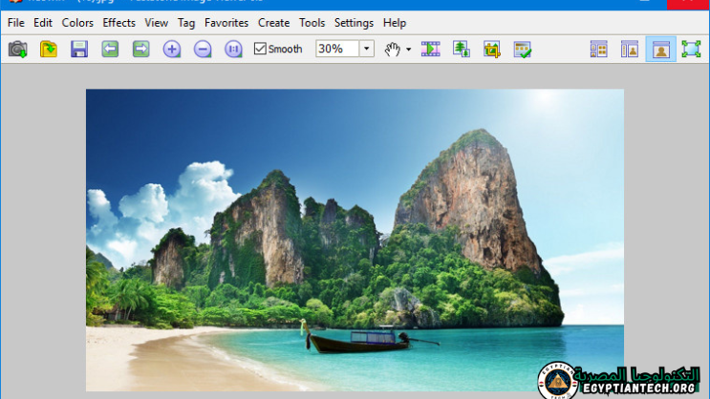Go to next image arrow icon
The width and height of the screenshot is (710, 399).
pos(140,49)
